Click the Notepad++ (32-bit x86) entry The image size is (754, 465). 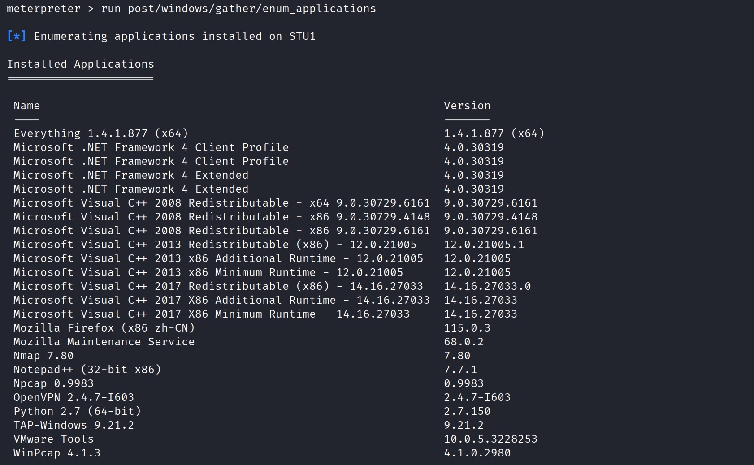click(87, 370)
